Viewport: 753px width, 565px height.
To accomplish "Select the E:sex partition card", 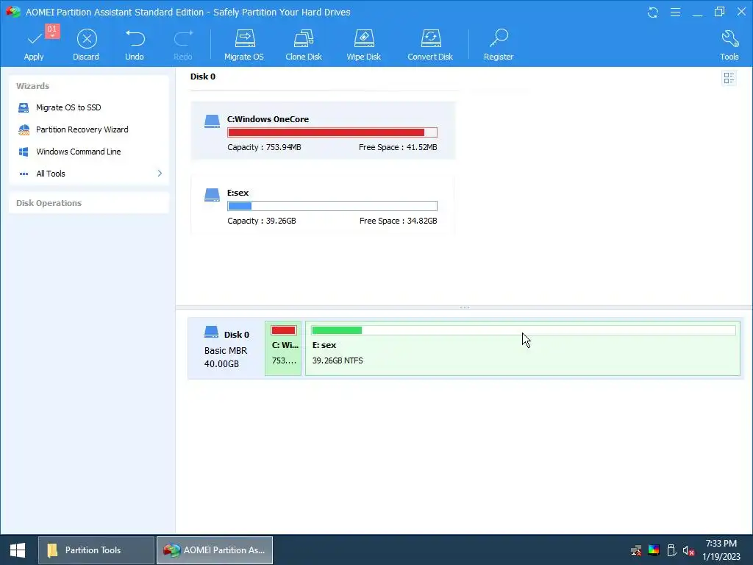I will click(x=324, y=205).
